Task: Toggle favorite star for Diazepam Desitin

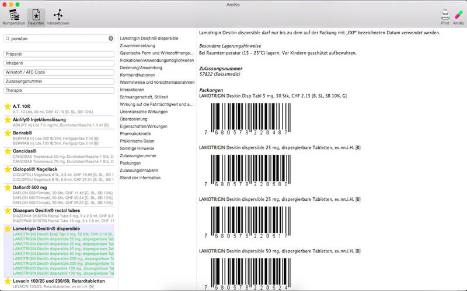Action: click(8, 211)
